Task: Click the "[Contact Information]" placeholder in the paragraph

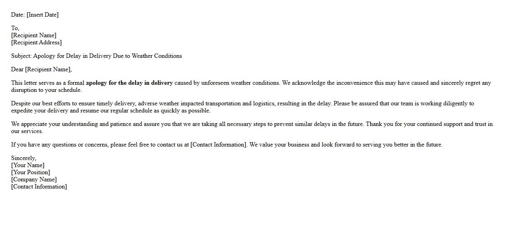Action: pos(219,145)
